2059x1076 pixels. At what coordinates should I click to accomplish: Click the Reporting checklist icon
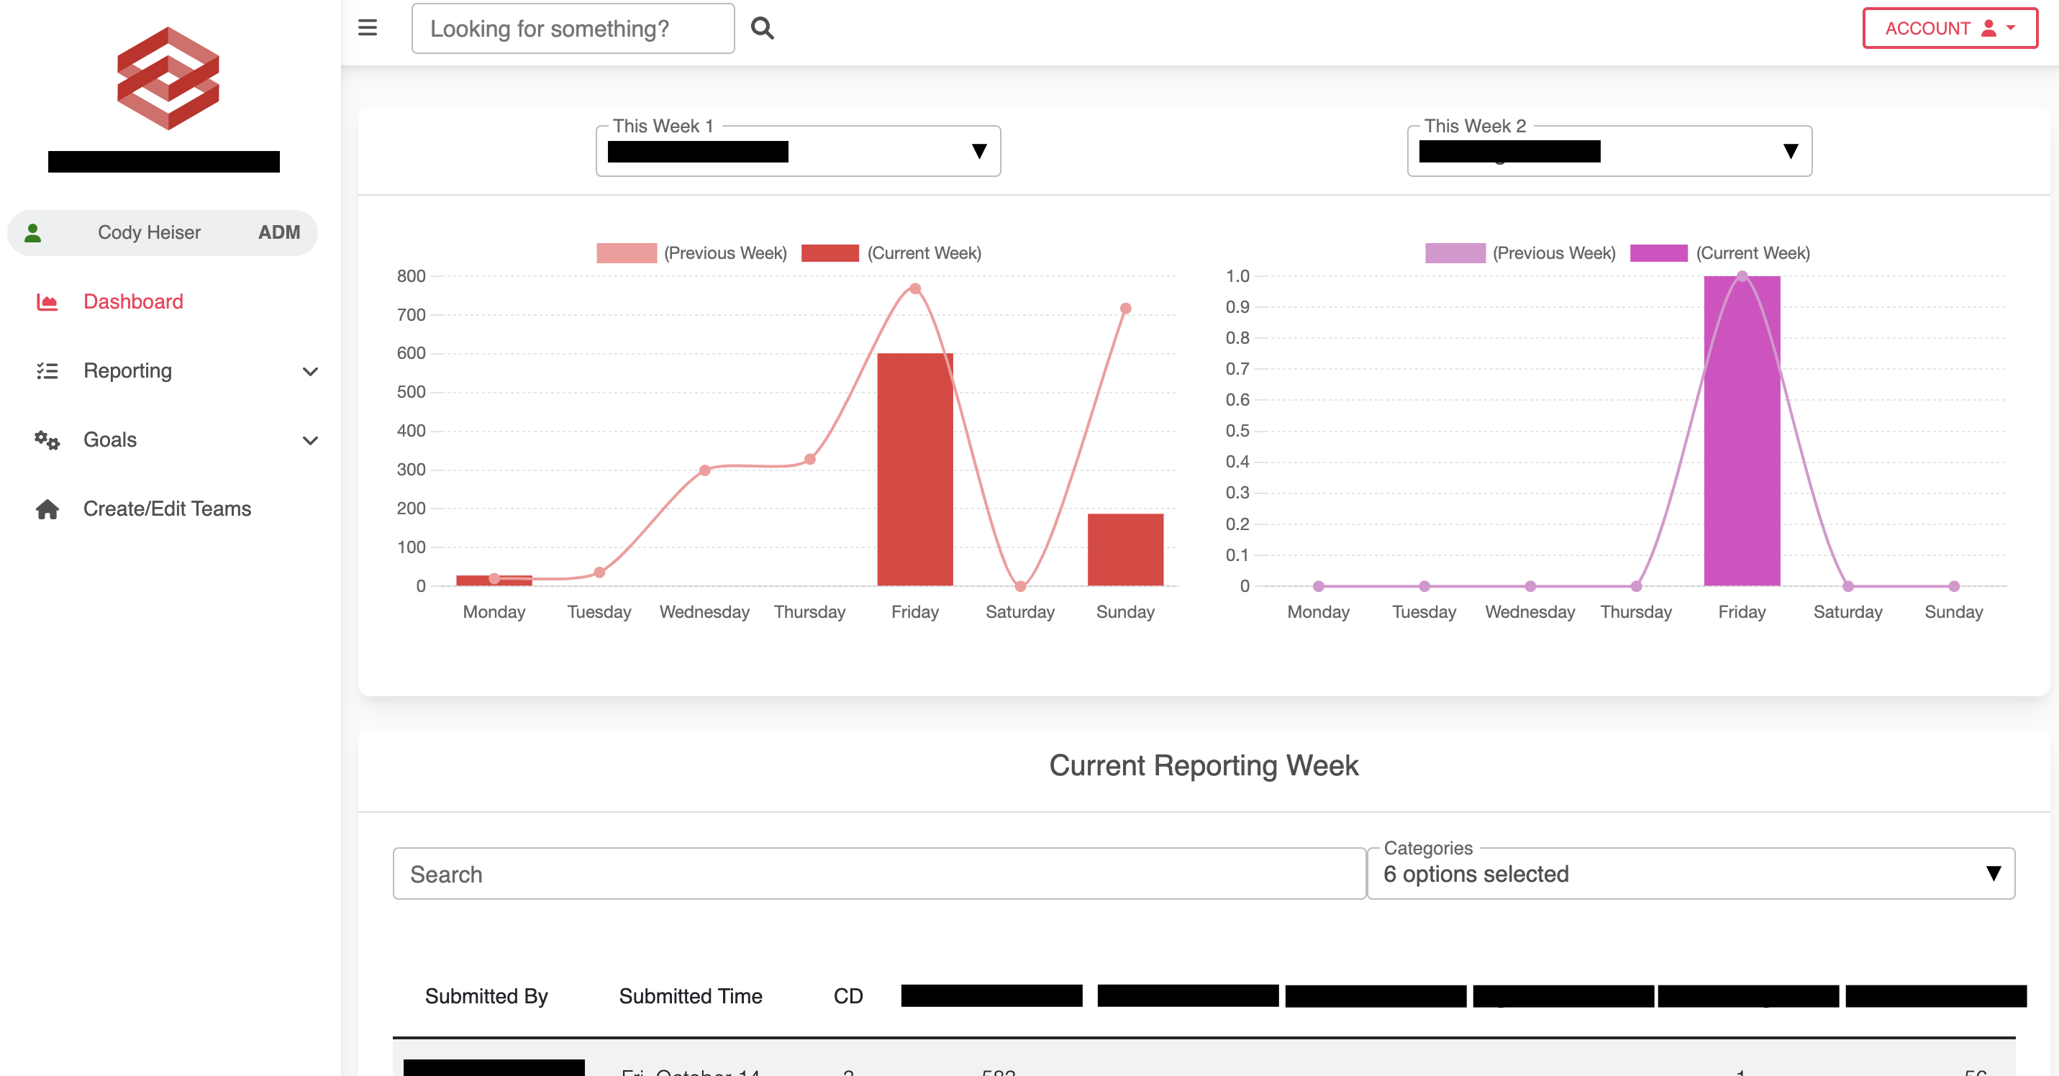pyautogui.click(x=47, y=370)
